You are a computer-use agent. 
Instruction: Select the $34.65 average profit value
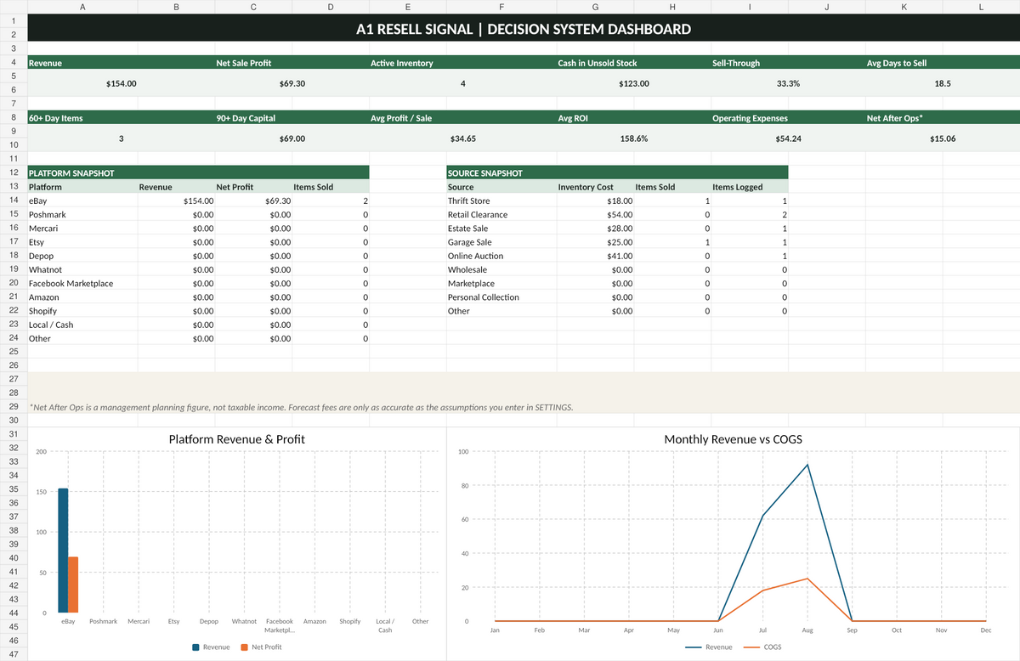click(462, 138)
